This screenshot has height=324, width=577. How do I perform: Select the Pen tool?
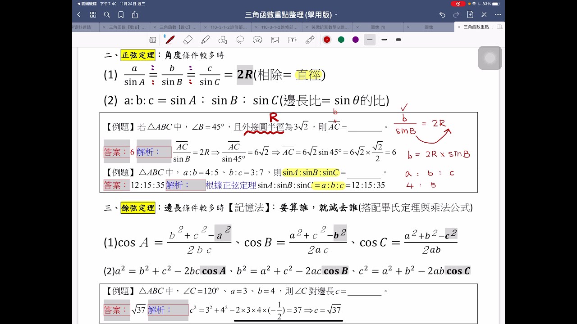(x=170, y=40)
